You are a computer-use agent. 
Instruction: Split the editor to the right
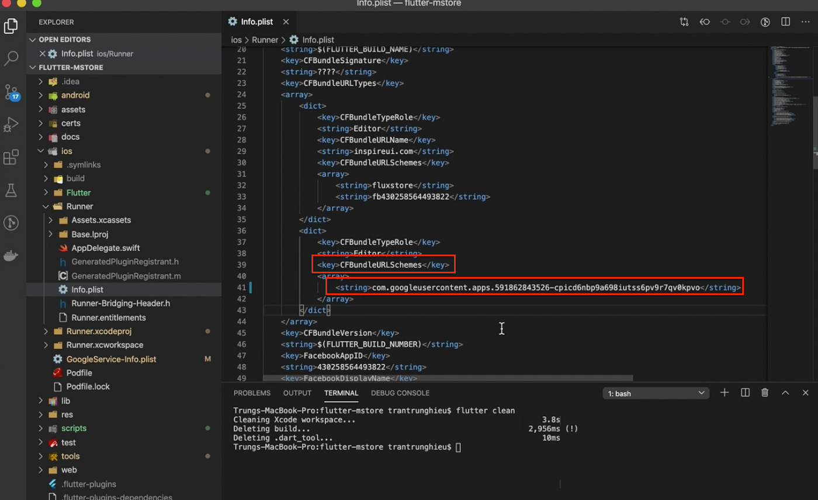[x=786, y=22]
